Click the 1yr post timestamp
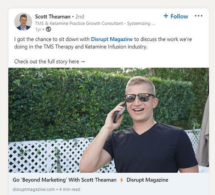The image size is (215, 195). pyautogui.click(x=38, y=29)
